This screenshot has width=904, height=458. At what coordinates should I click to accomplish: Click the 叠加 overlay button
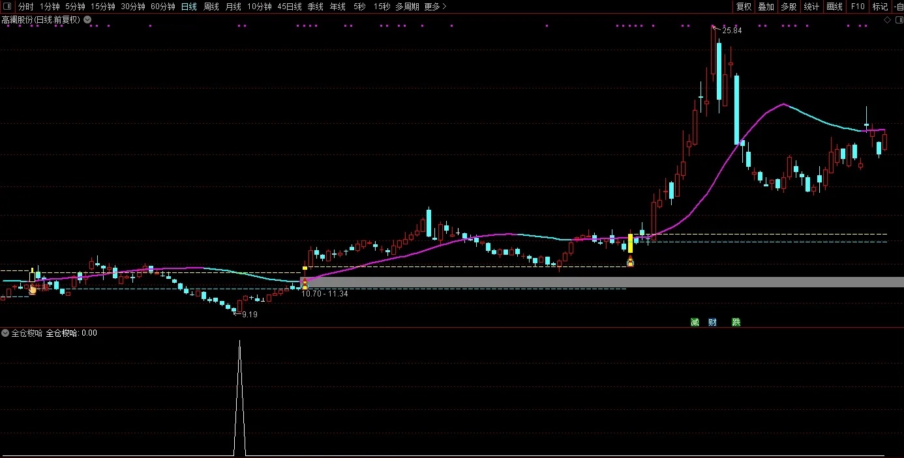pos(766,7)
